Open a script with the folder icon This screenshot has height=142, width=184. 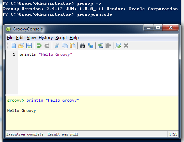(21, 46)
